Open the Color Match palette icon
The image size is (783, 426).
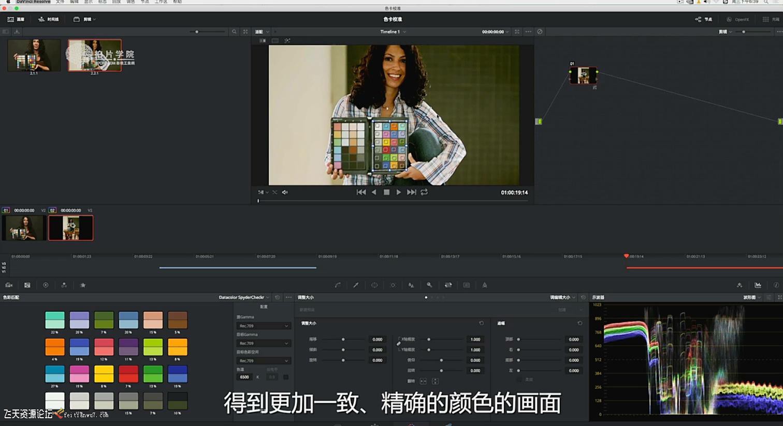27,285
